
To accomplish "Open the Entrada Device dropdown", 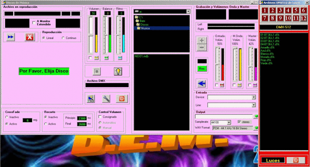I will tap(254, 97).
